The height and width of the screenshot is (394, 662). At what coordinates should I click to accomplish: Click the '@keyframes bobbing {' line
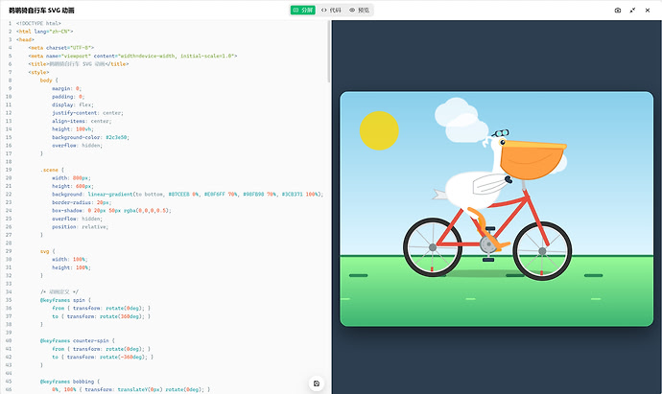click(70, 382)
